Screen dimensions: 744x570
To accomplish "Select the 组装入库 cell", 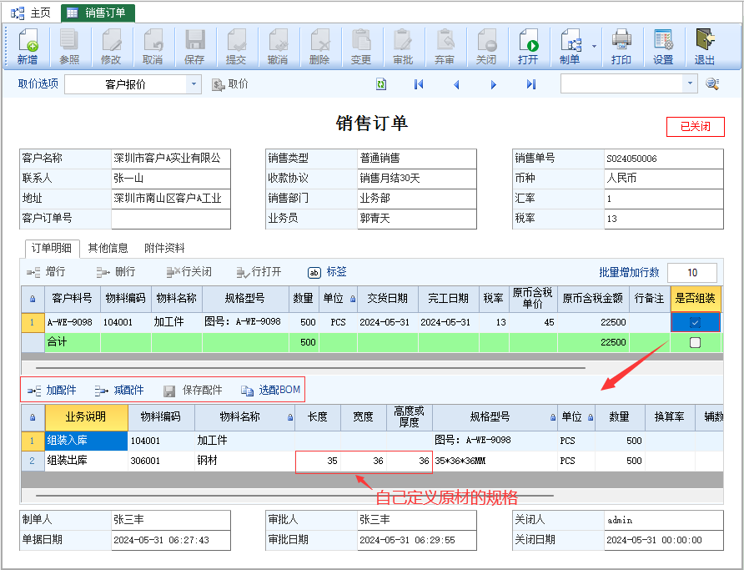I will [x=87, y=441].
